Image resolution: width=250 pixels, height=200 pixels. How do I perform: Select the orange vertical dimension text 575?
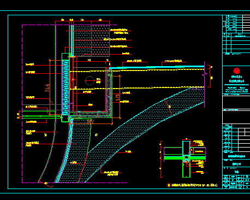point(117,97)
